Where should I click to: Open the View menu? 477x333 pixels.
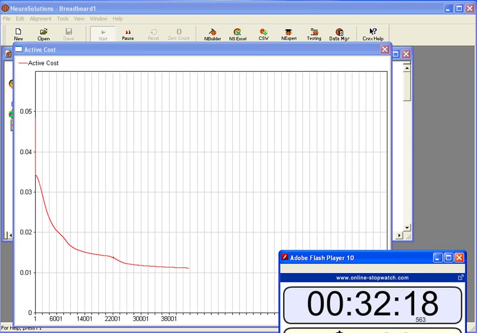pyautogui.click(x=79, y=19)
